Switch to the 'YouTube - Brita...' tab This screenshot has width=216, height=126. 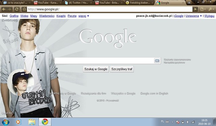click(x=109, y=3)
